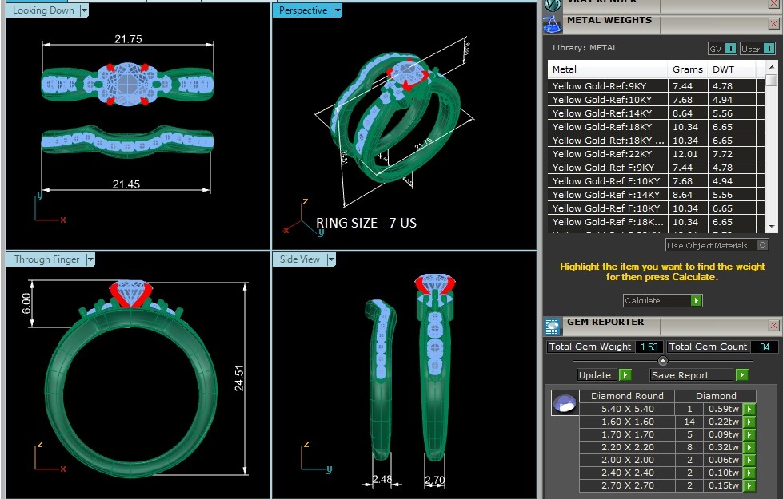Screen dimensions: 783x499
Task: Click the Gem Reporter panel icon
Action: [553, 326]
